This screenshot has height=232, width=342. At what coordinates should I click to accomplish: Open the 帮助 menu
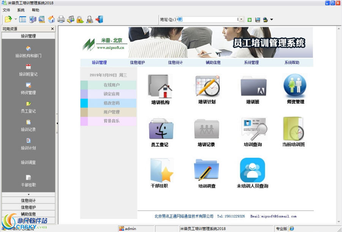36,10
